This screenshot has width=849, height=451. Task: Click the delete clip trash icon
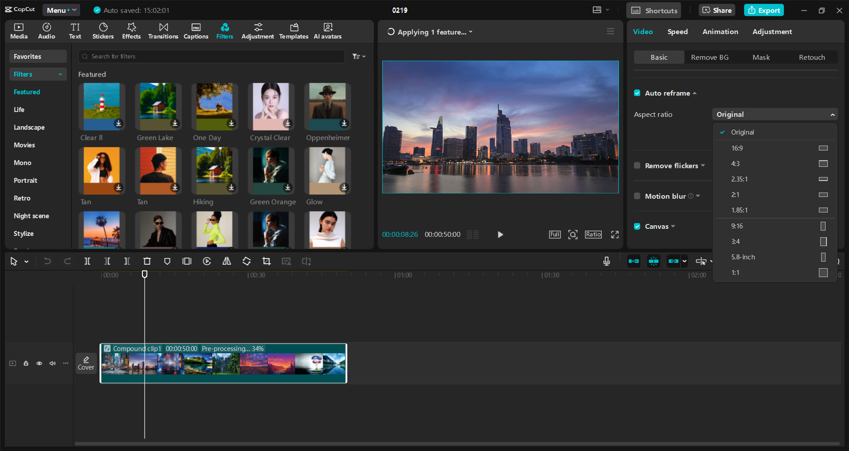(147, 262)
